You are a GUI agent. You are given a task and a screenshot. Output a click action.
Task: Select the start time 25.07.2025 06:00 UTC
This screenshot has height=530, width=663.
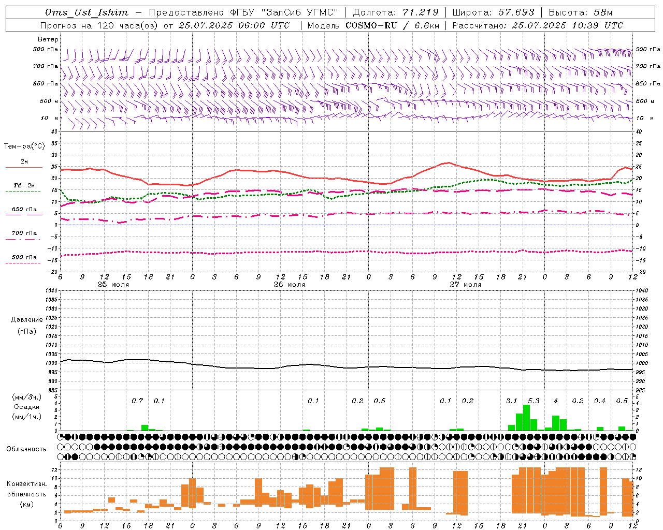[234, 25]
